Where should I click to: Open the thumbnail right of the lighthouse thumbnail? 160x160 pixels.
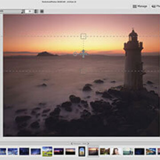(105, 152)
